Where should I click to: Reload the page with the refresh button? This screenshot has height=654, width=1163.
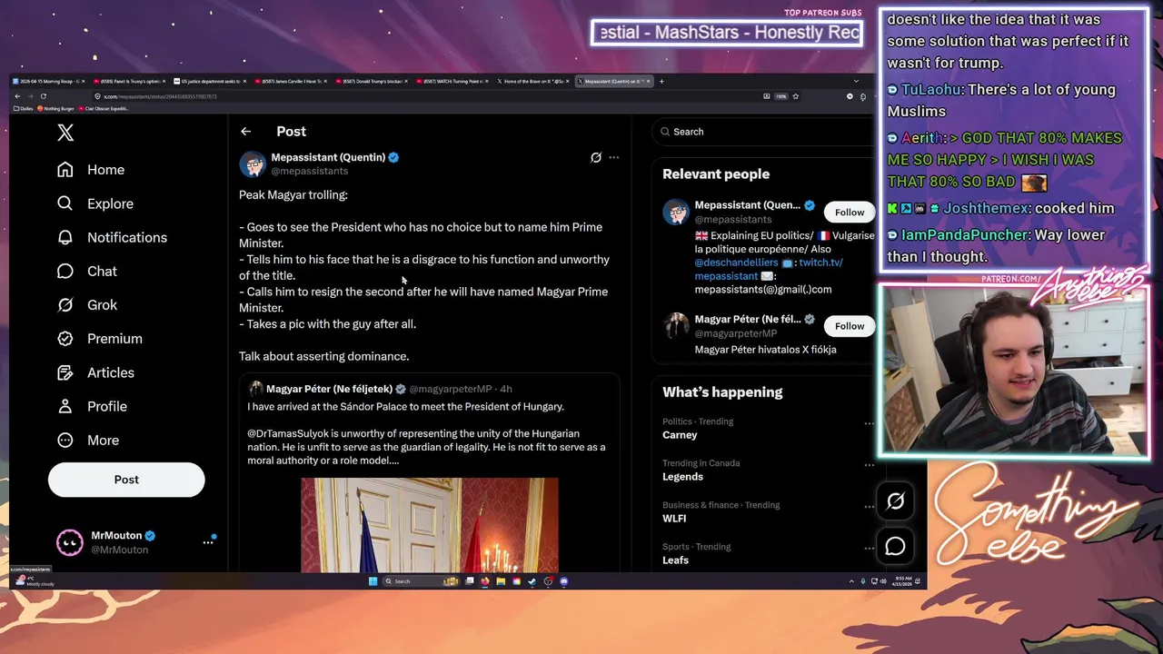tap(43, 96)
